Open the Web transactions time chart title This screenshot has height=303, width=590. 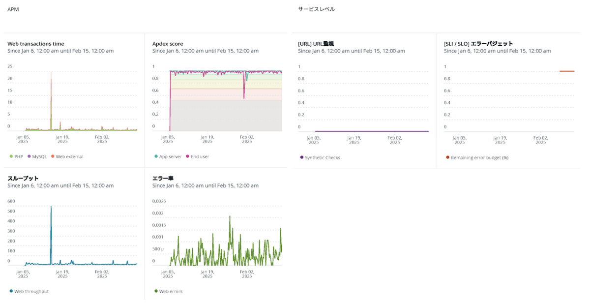pos(36,44)
